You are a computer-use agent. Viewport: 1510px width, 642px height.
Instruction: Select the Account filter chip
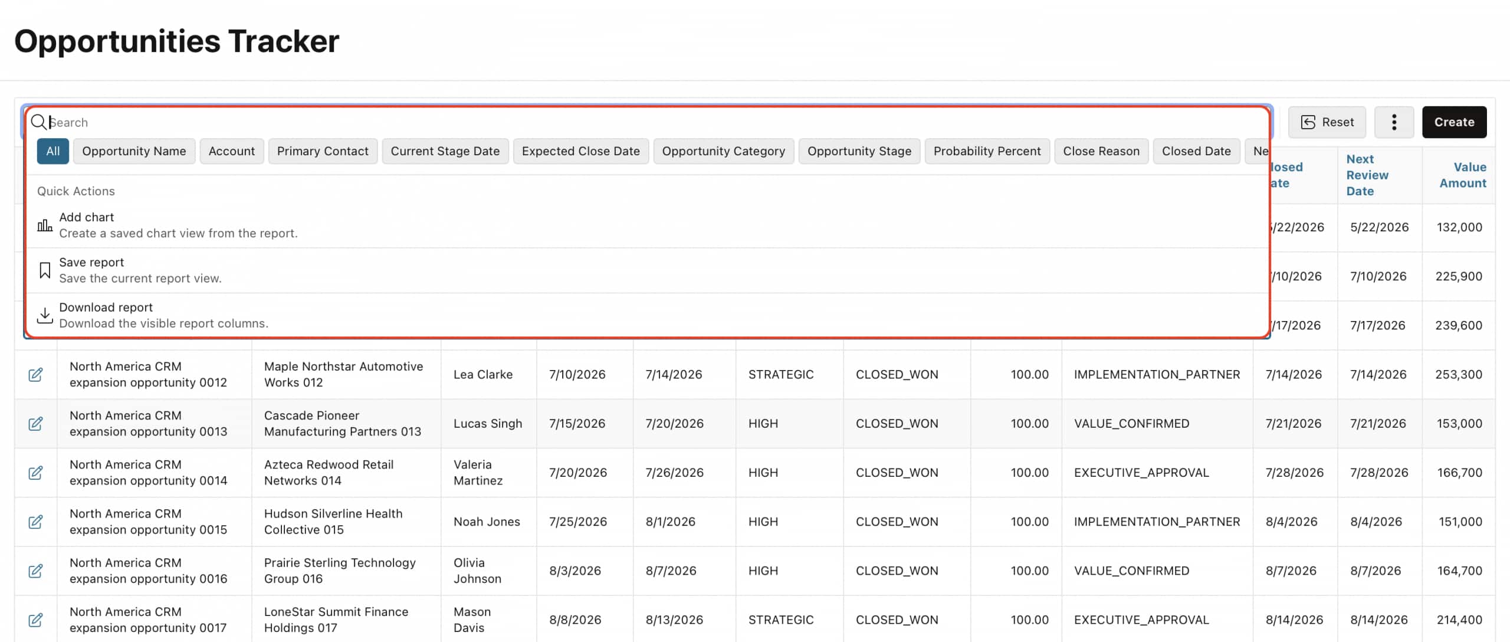click(x=232, y=151)
